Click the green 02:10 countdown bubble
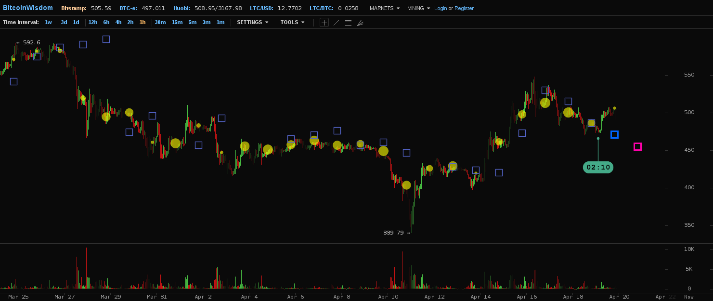Screen dimensions: 713x301 [x=598, y=167]
